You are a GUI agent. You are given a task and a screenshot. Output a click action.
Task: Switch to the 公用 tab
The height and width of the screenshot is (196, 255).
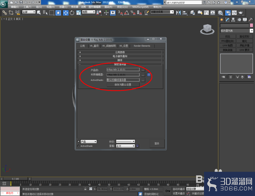pos(82,46)
